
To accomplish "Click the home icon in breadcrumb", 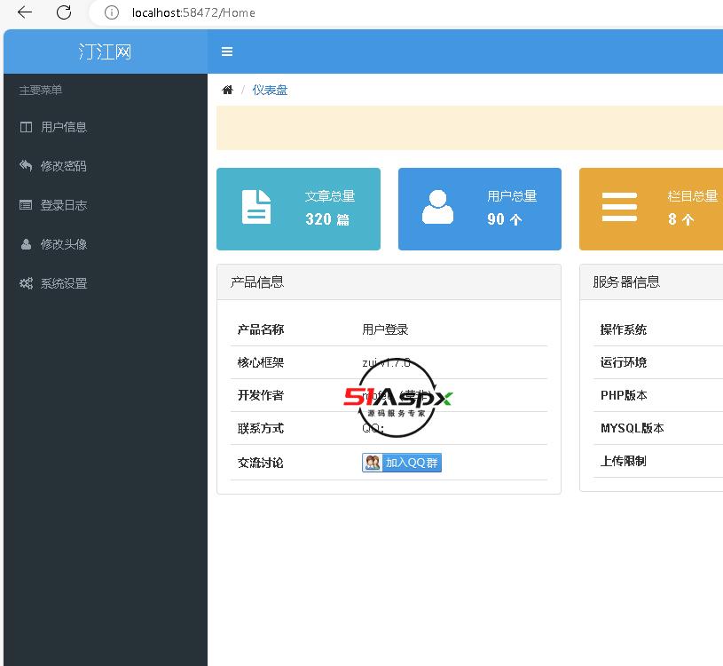I will point(227,90).
